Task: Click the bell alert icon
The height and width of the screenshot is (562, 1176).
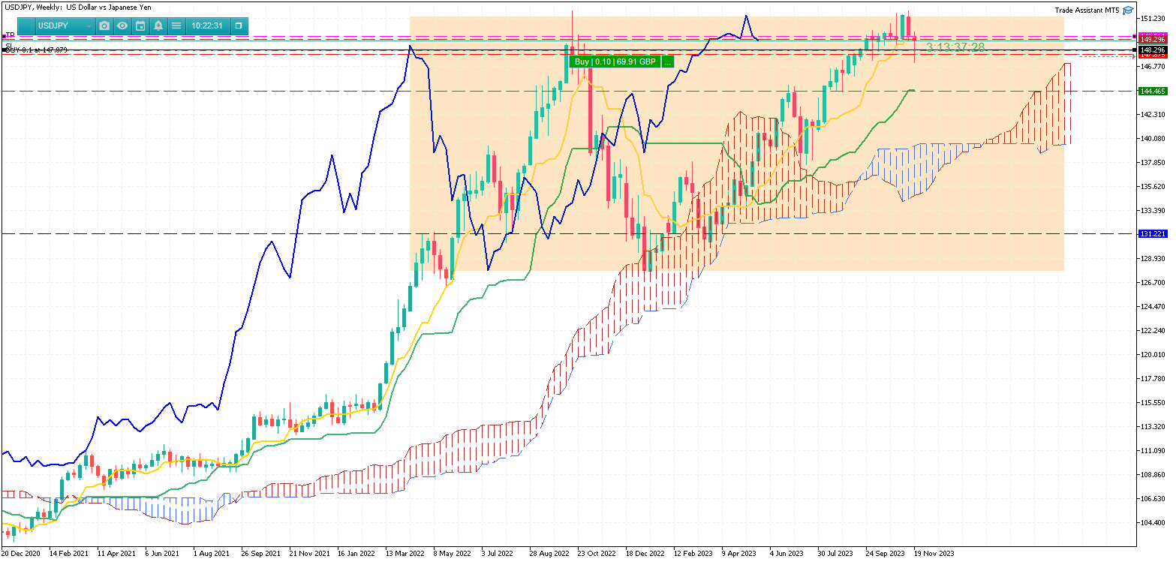Action: pyautogui.click(x=158, y=26)
